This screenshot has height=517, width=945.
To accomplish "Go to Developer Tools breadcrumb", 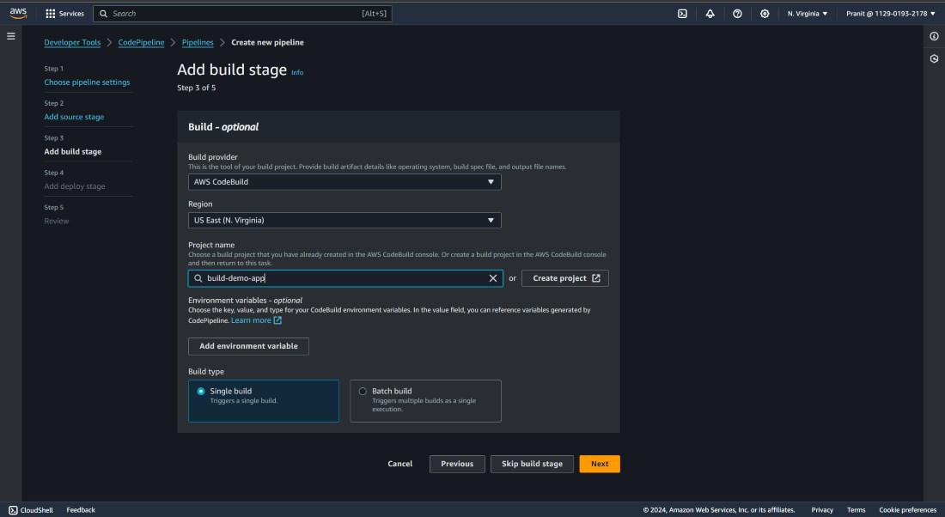I will pyautogui.click(x=72, y=42).
